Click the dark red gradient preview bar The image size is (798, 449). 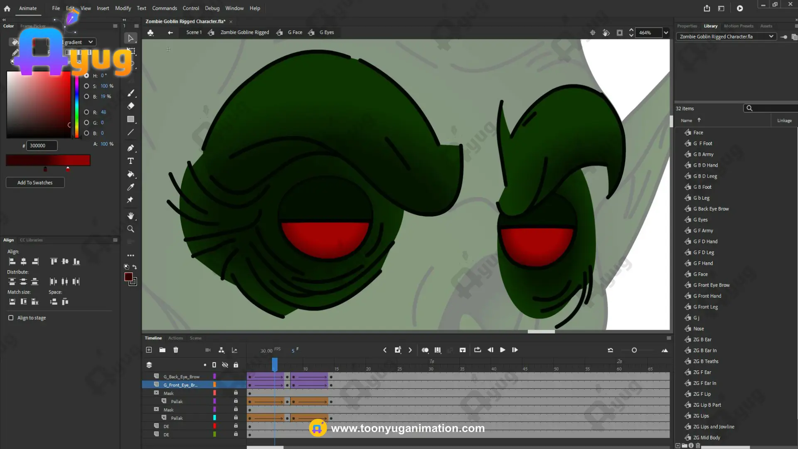(48, 160)
